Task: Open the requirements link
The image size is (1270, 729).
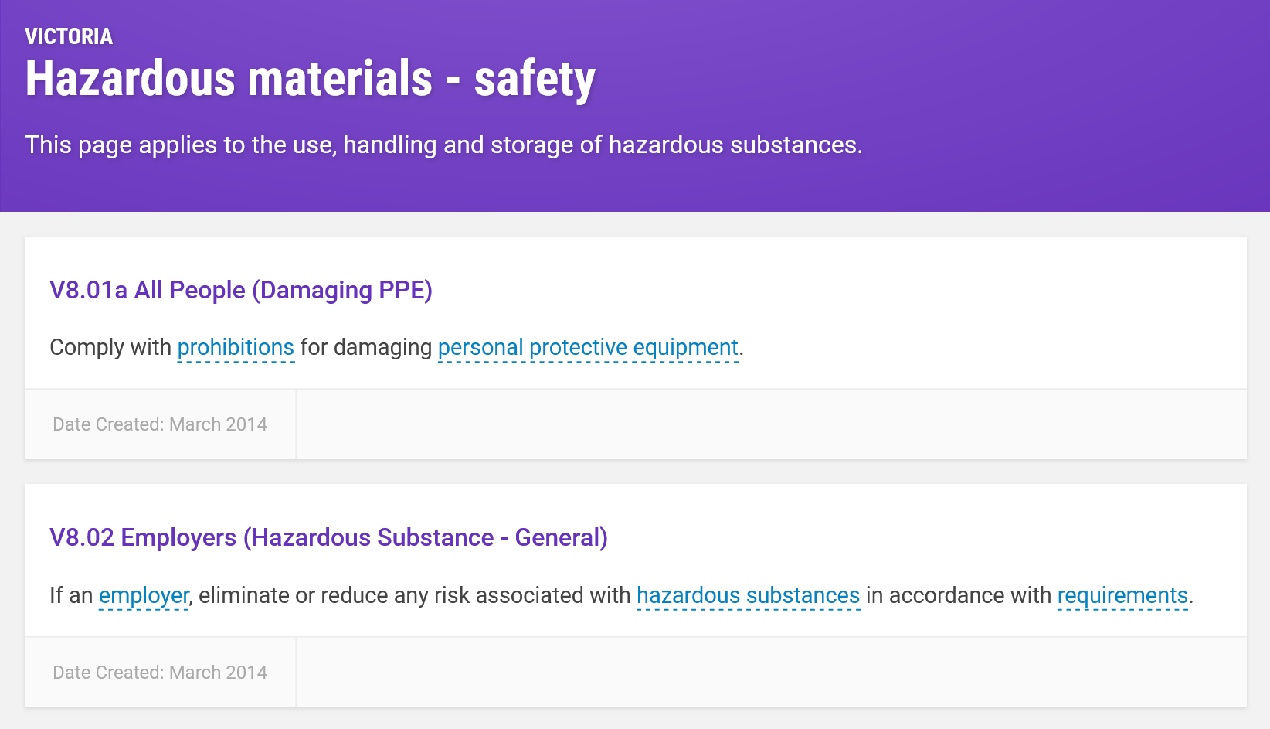Action: (x=1122, y=595)
